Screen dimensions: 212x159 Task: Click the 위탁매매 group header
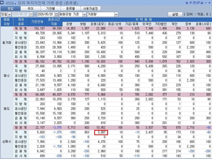click(144, 19)
